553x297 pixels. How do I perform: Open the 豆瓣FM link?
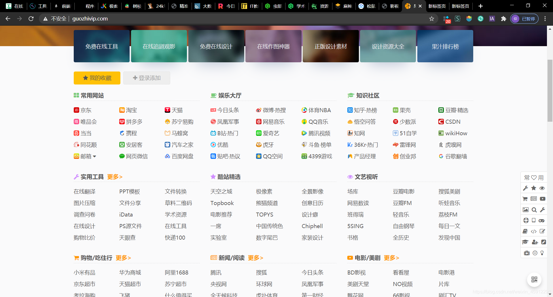402,203
